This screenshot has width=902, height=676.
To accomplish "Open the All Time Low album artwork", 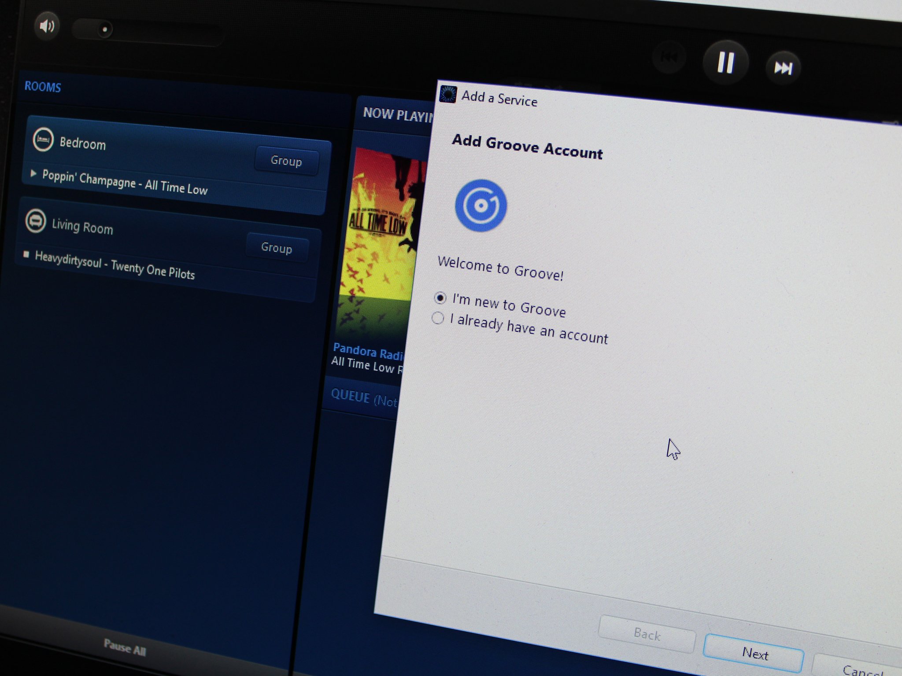I will tap(381, 246).
